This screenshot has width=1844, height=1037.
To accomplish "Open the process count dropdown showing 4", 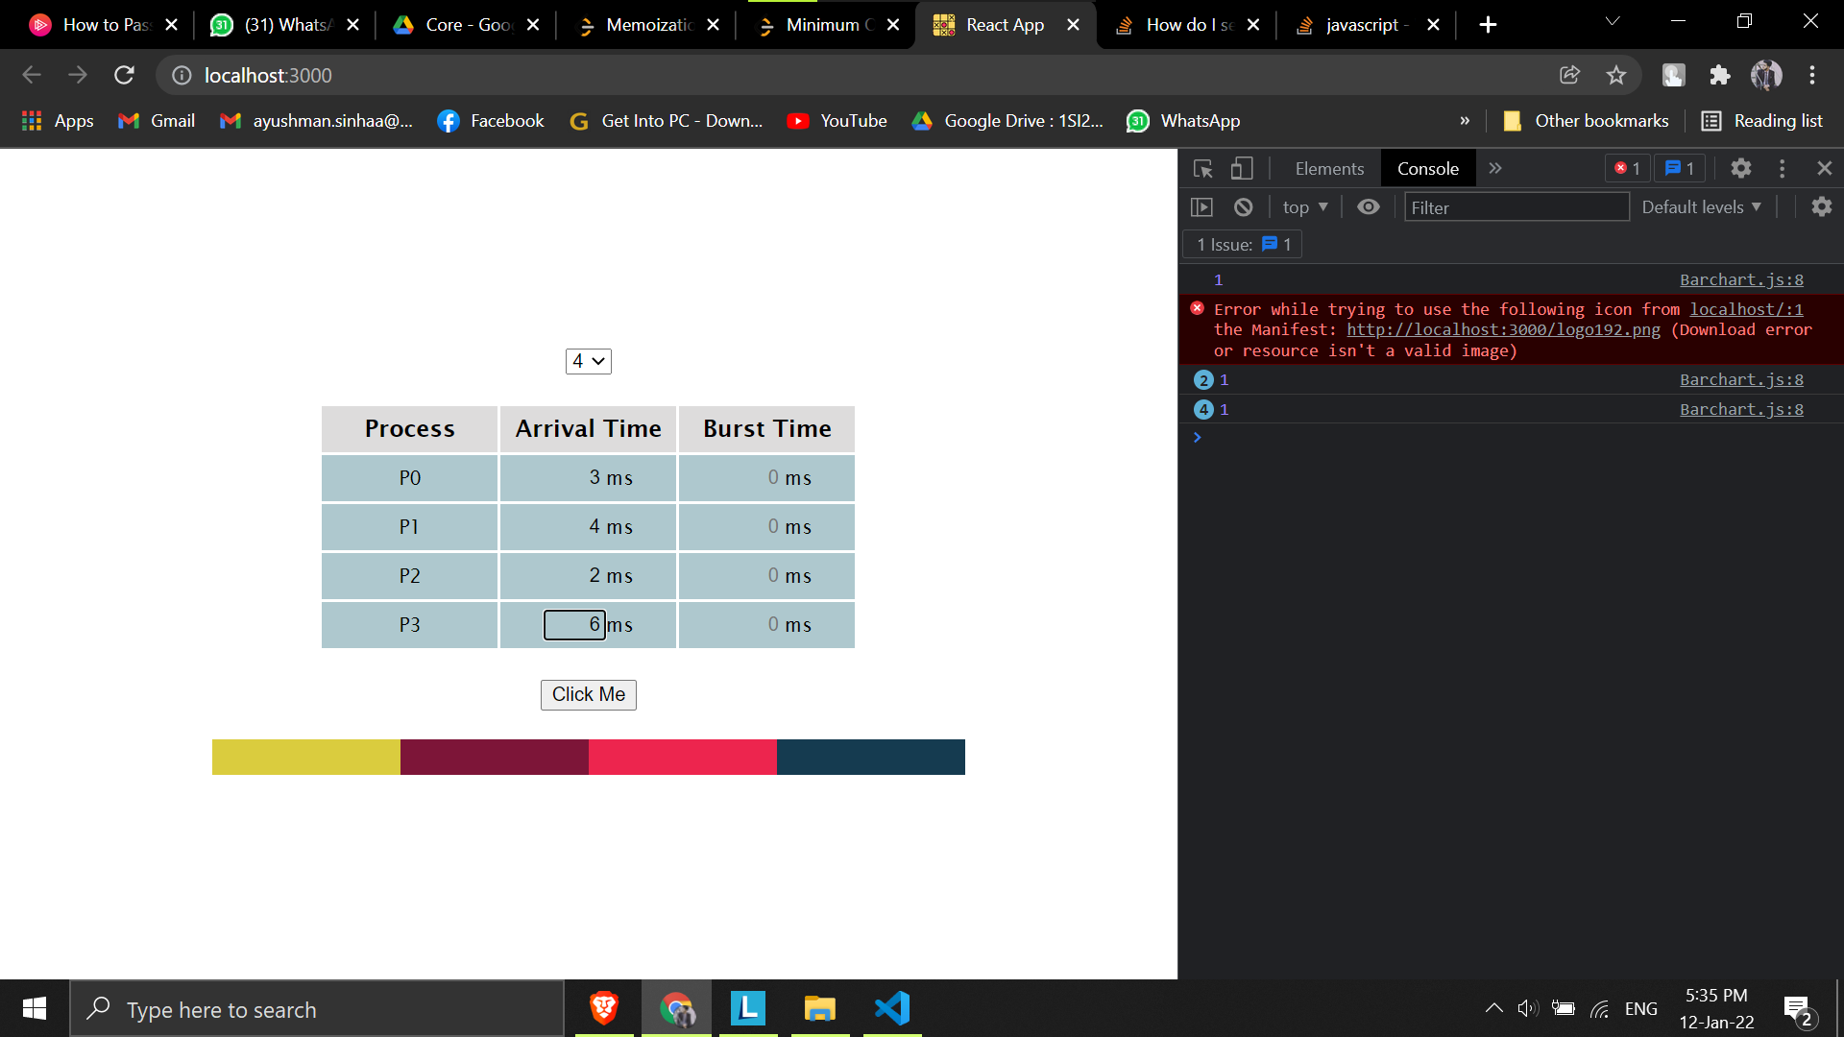I will [x=589, y=361].
